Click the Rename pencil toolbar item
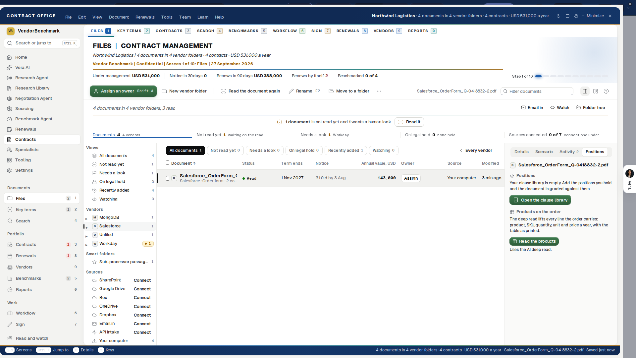 (304, 91)
